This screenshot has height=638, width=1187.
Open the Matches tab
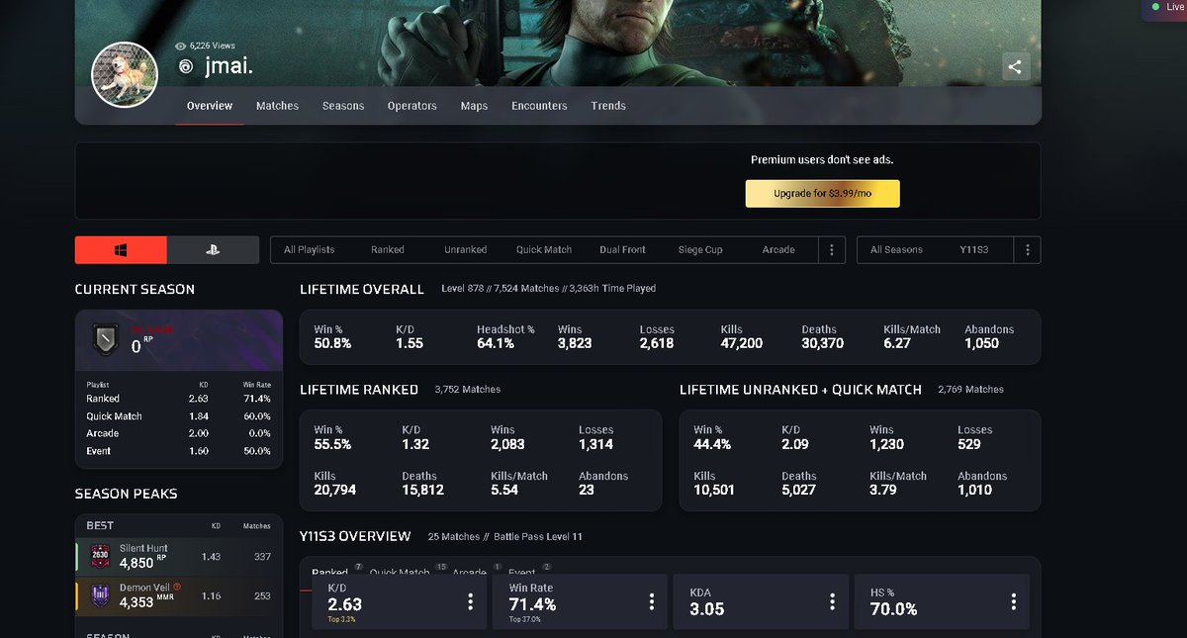(277, 106)
